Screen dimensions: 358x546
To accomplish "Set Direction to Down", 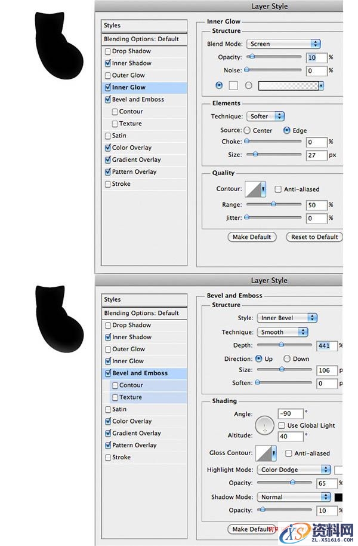I will tap(287, 359).
